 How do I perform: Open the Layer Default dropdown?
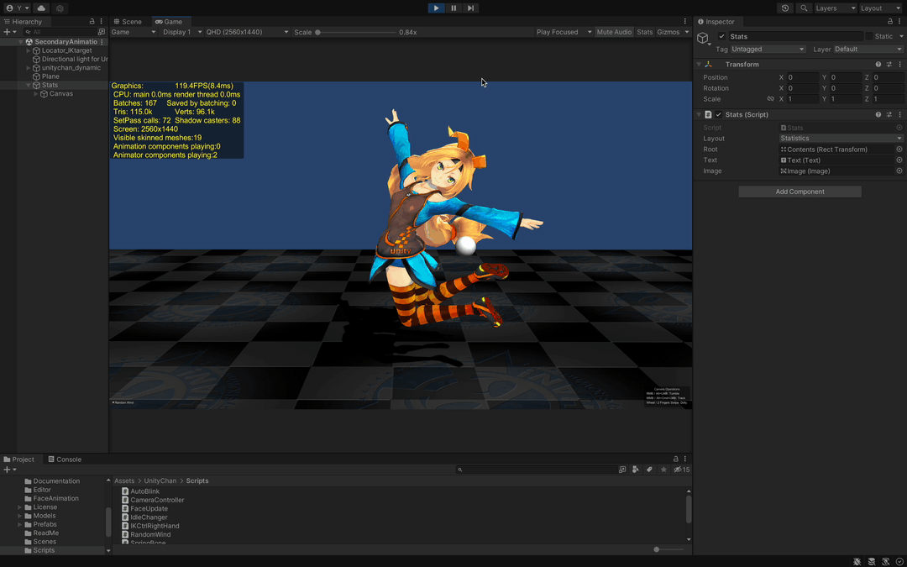click(x=868, y=50)
